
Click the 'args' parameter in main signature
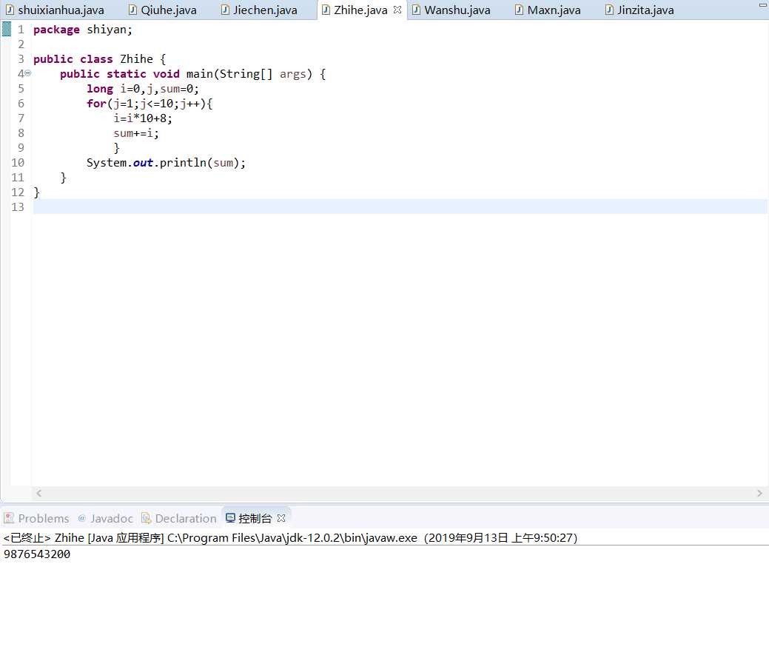pyautogui.click(x=293, y=74)
